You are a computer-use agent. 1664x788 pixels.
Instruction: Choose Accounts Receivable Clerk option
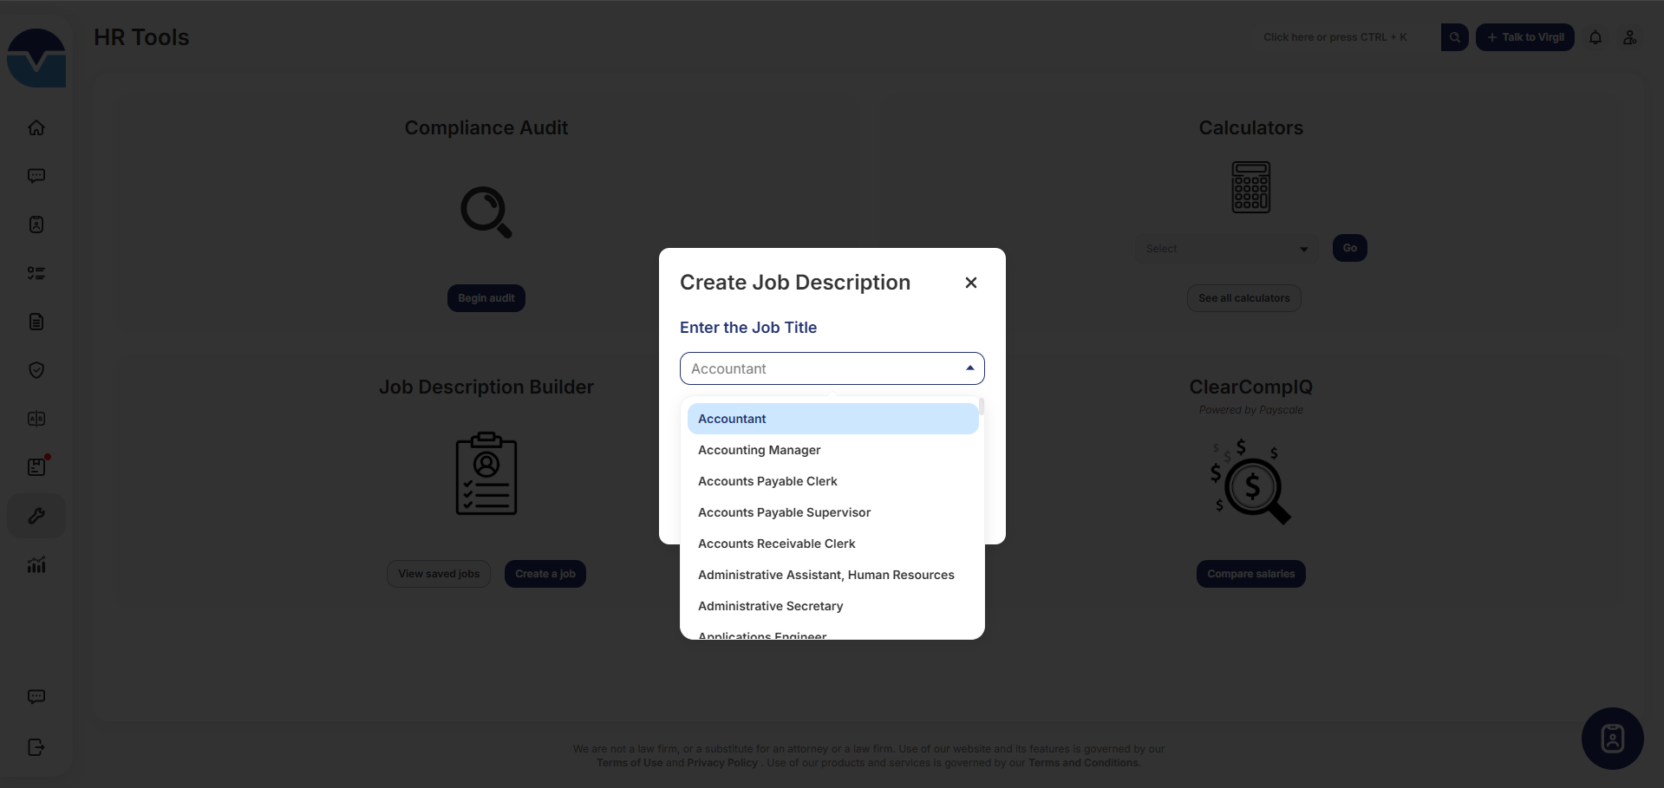click(832, 544)
